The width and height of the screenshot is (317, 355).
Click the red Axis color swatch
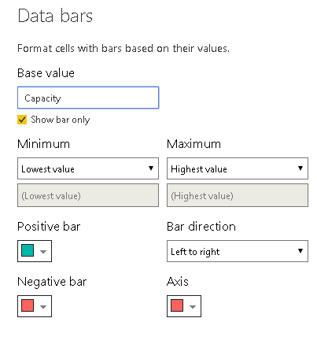pyautogui.click(x=177, y=305)
